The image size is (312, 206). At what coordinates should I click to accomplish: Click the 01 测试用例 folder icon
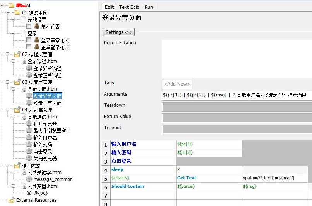(x=17, y=13)
